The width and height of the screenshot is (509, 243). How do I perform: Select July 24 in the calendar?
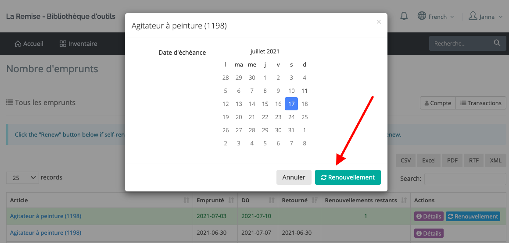291,117
